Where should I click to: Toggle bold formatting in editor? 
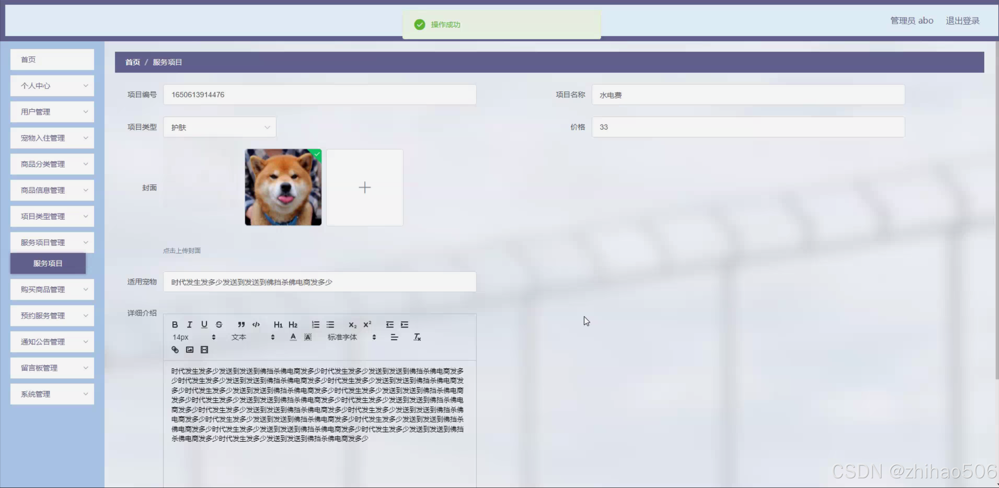coord(175,324)
